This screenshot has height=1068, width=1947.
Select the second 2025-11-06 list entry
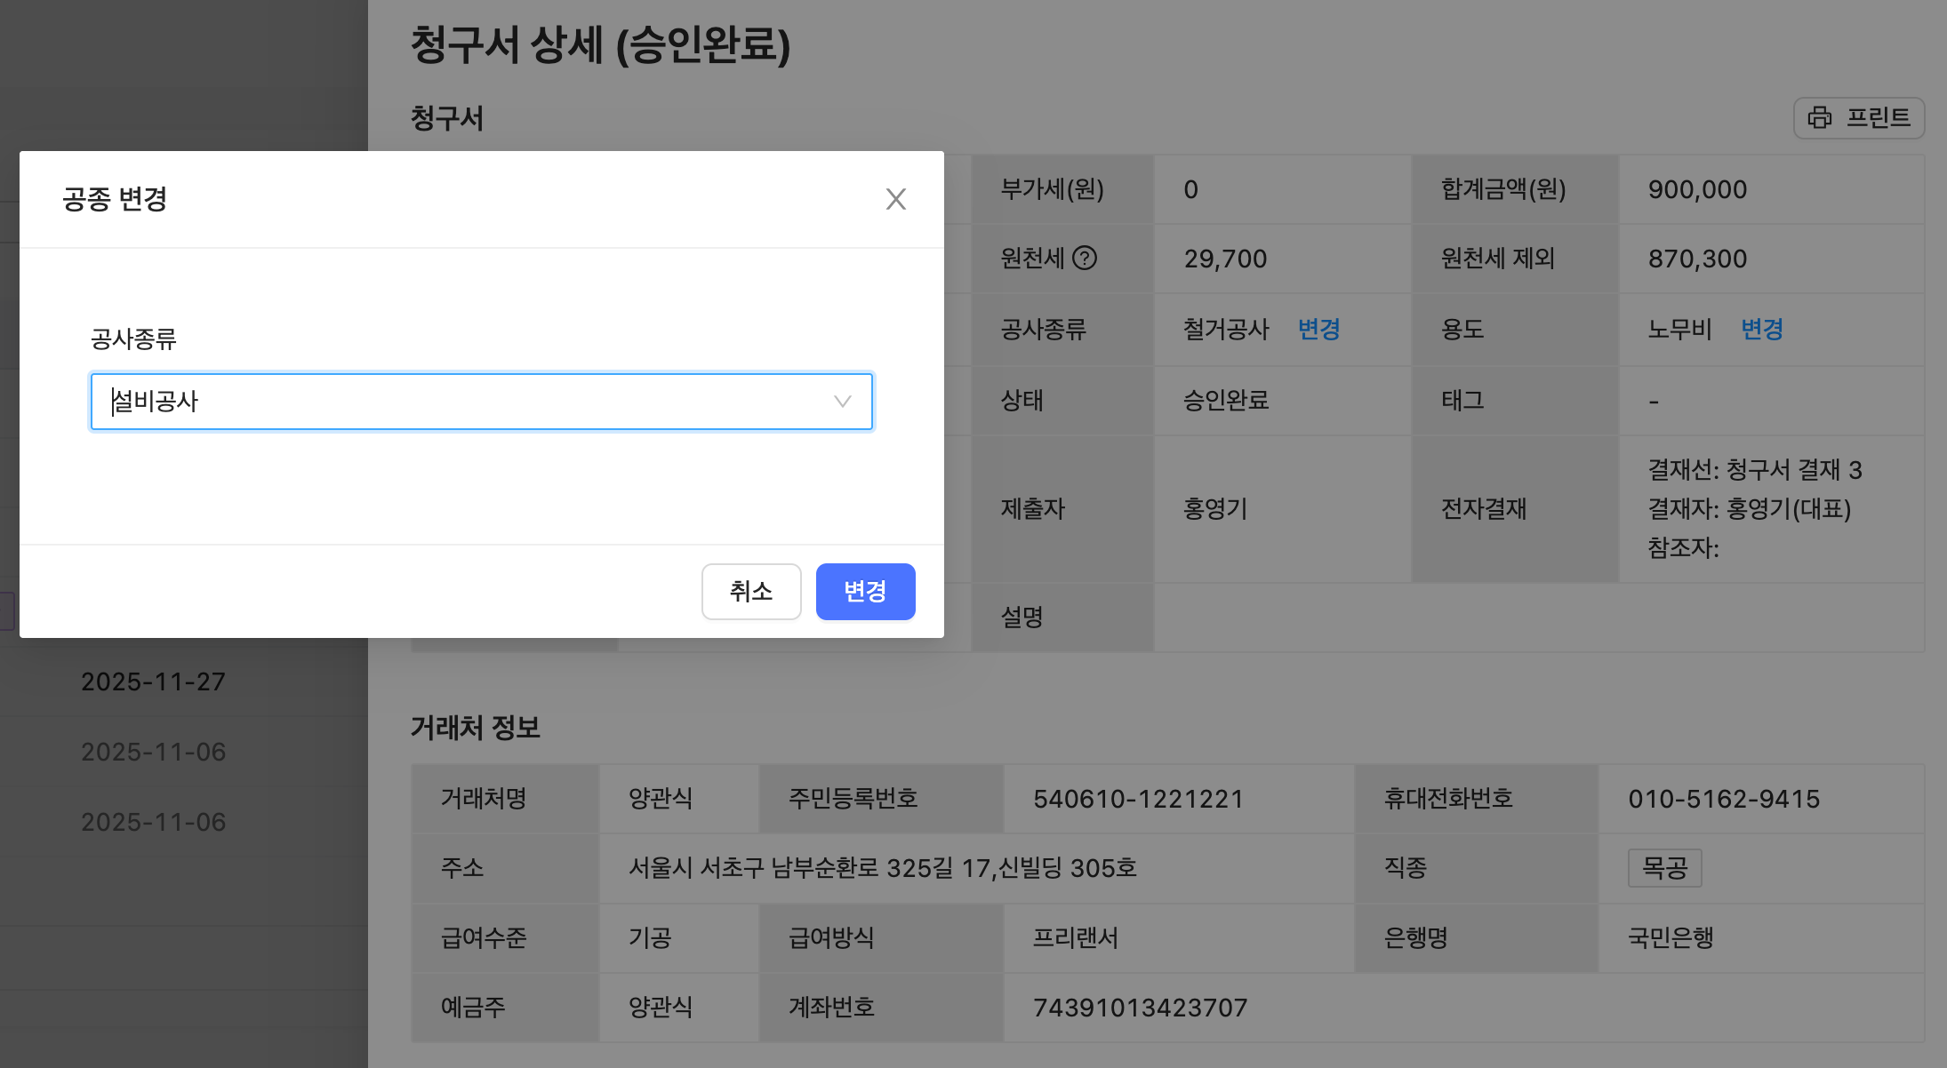click(x=153, y=822)
